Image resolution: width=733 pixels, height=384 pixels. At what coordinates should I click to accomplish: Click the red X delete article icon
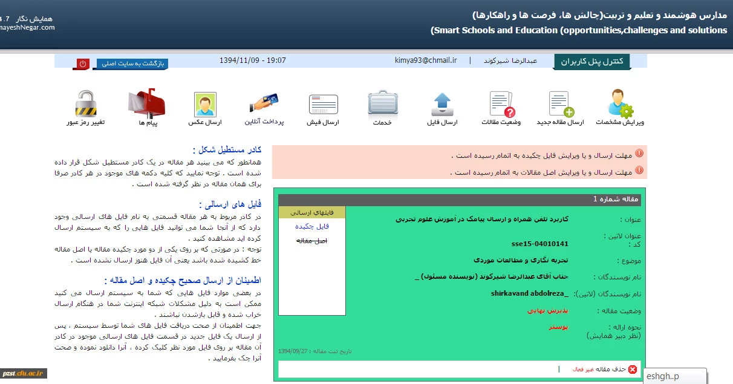633,369
